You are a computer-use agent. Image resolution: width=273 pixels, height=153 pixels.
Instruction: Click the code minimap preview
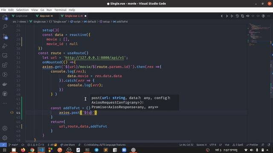click(x=259, y=35)
